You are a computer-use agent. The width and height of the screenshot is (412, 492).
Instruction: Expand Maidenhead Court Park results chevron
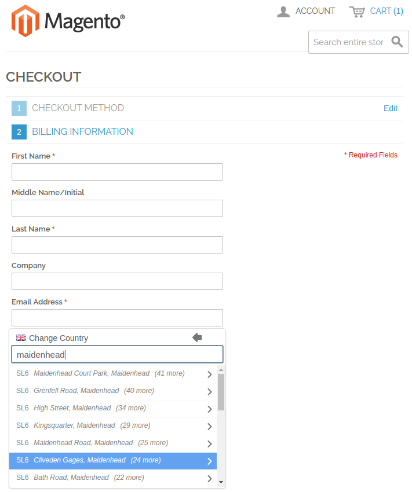[x=209, y=374]
